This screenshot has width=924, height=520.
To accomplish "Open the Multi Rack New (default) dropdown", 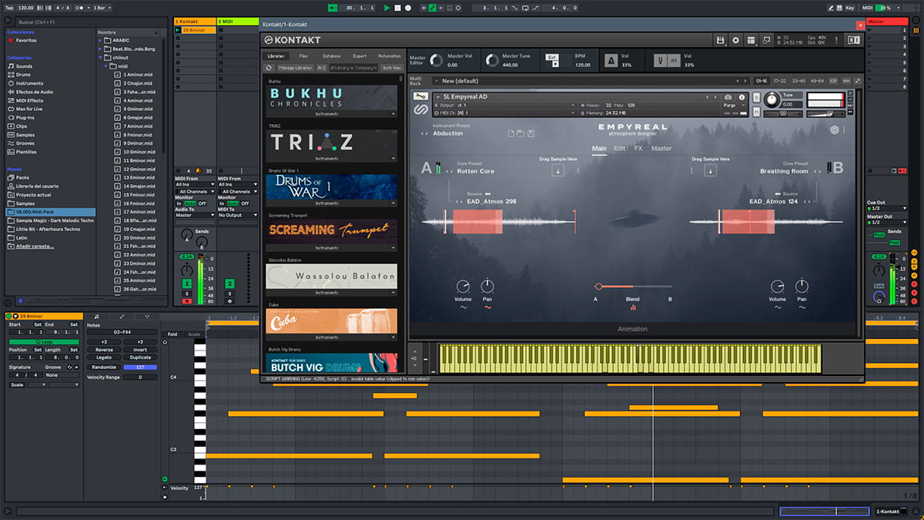I will coord(588,80).
